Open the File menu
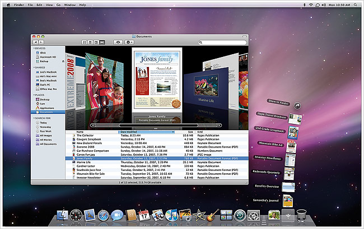 30,4
